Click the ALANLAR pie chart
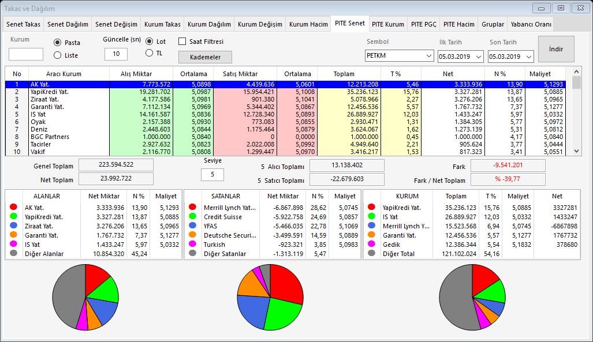Image resolution: width=593 pixels, height=342 pixels. [x=85, y=297]
